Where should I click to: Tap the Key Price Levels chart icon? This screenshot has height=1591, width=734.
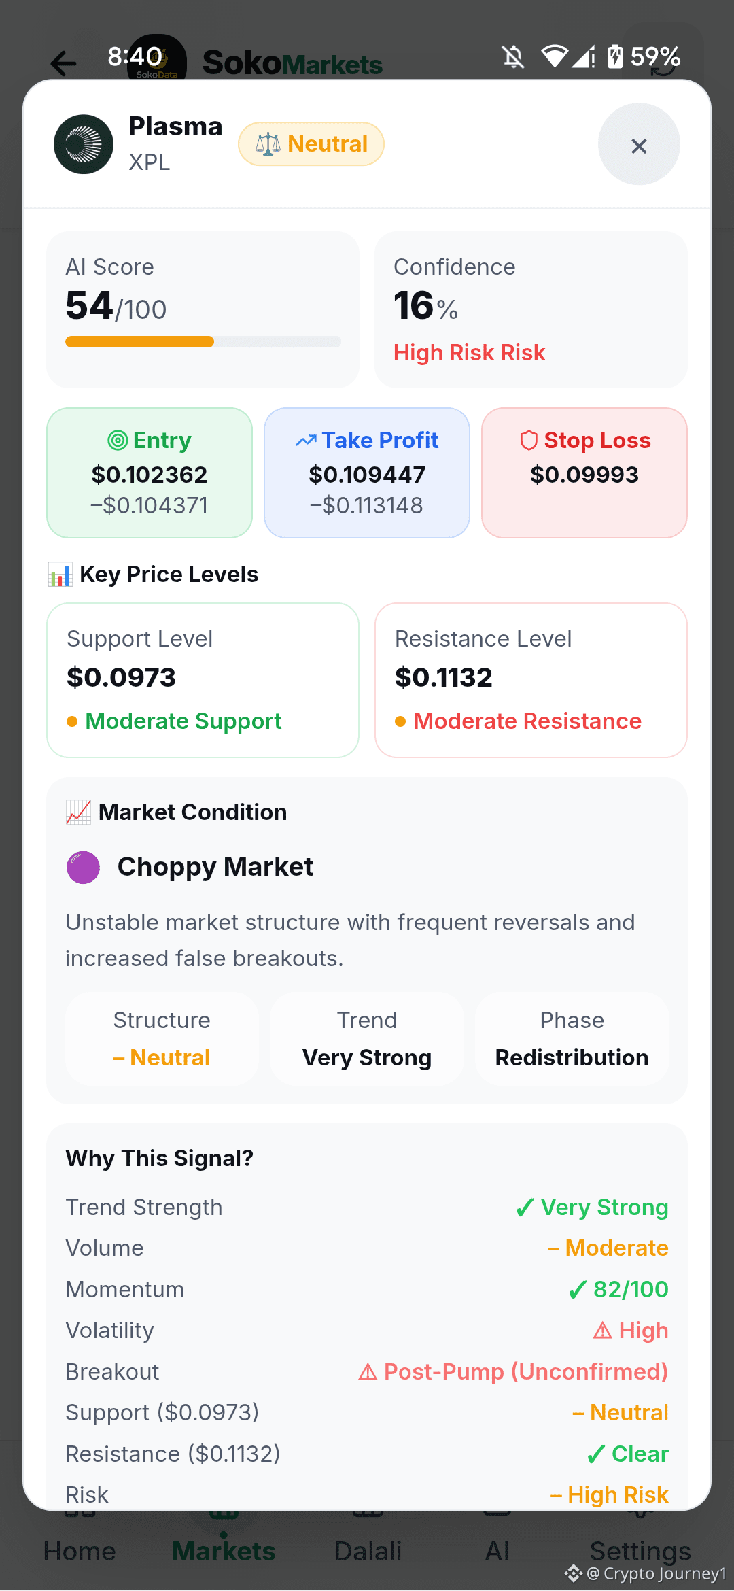pyautogui.click(x=60, y=575)
